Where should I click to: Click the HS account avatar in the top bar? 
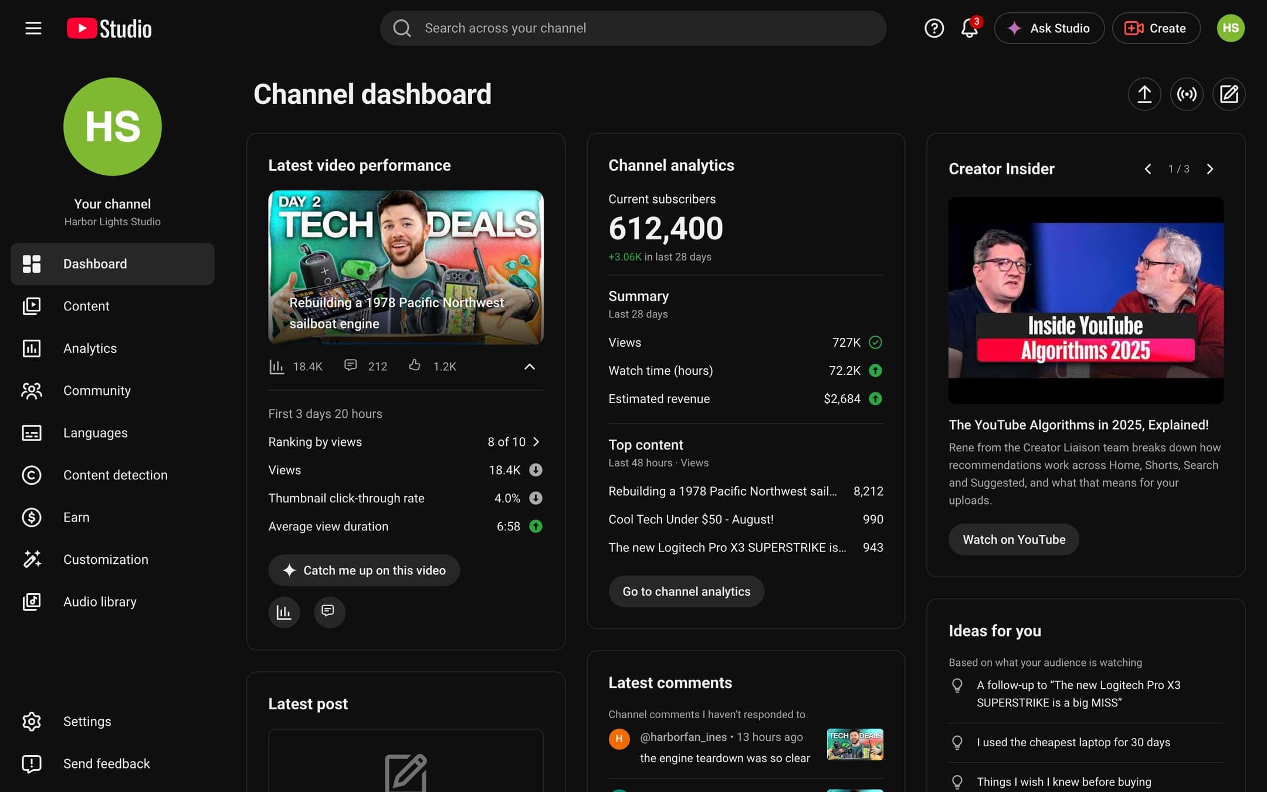(x=1231, y=28)
